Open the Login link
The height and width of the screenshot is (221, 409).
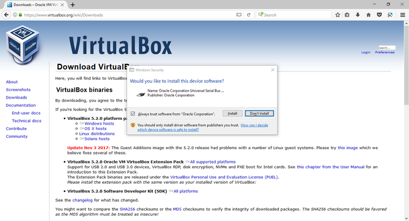click(x=366, y=52)
